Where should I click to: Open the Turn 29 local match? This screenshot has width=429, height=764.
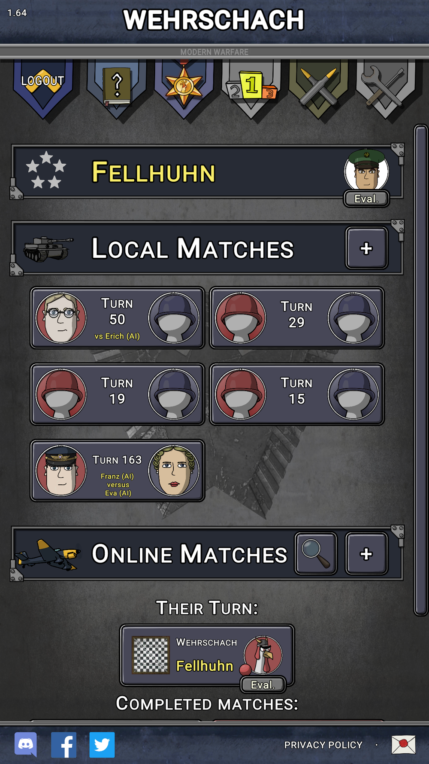point(296,318)
